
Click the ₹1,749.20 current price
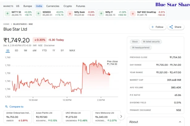16,40
